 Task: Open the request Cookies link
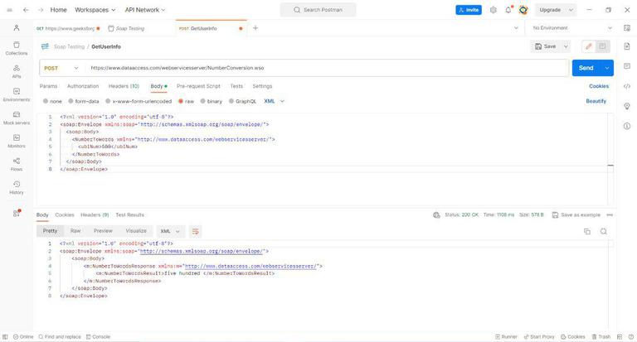(x=599, y=86)
